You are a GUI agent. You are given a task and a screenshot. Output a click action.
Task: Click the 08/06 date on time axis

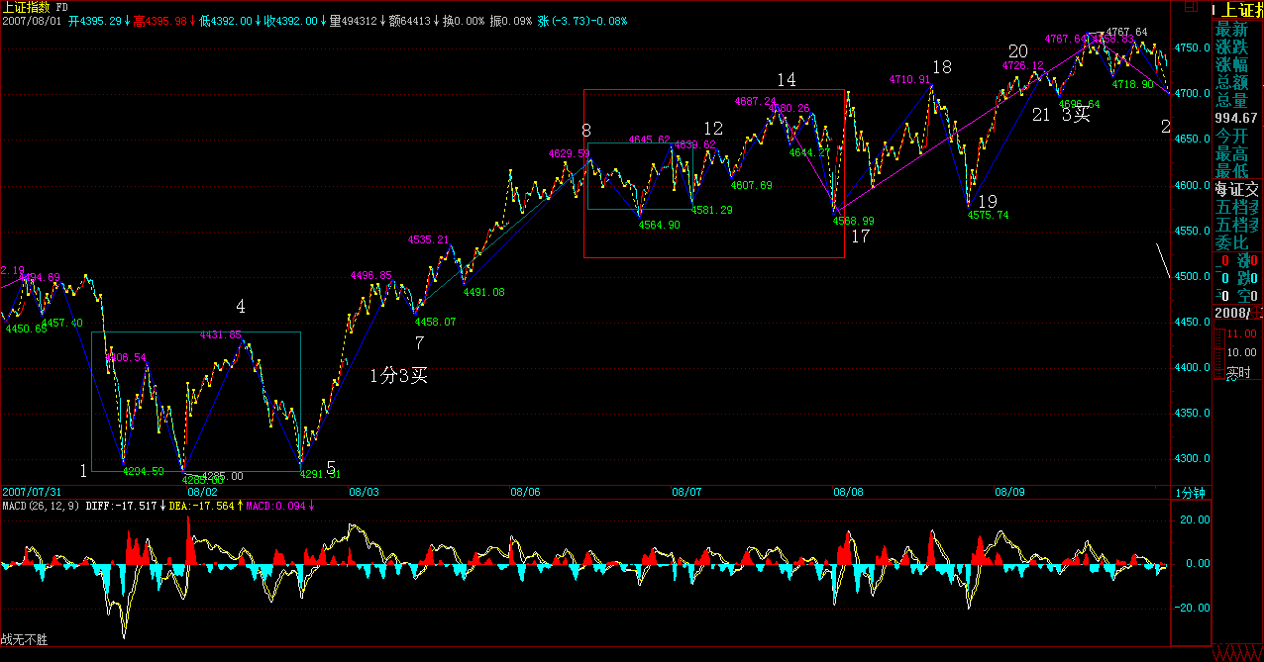pos(525,492)
